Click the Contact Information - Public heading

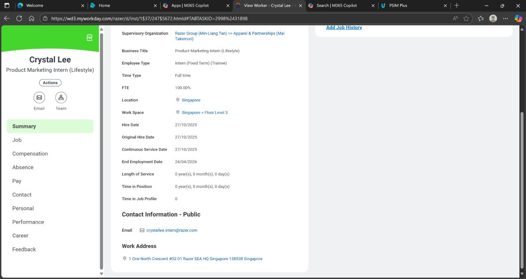pyautogui.click(x=161, y=214)
